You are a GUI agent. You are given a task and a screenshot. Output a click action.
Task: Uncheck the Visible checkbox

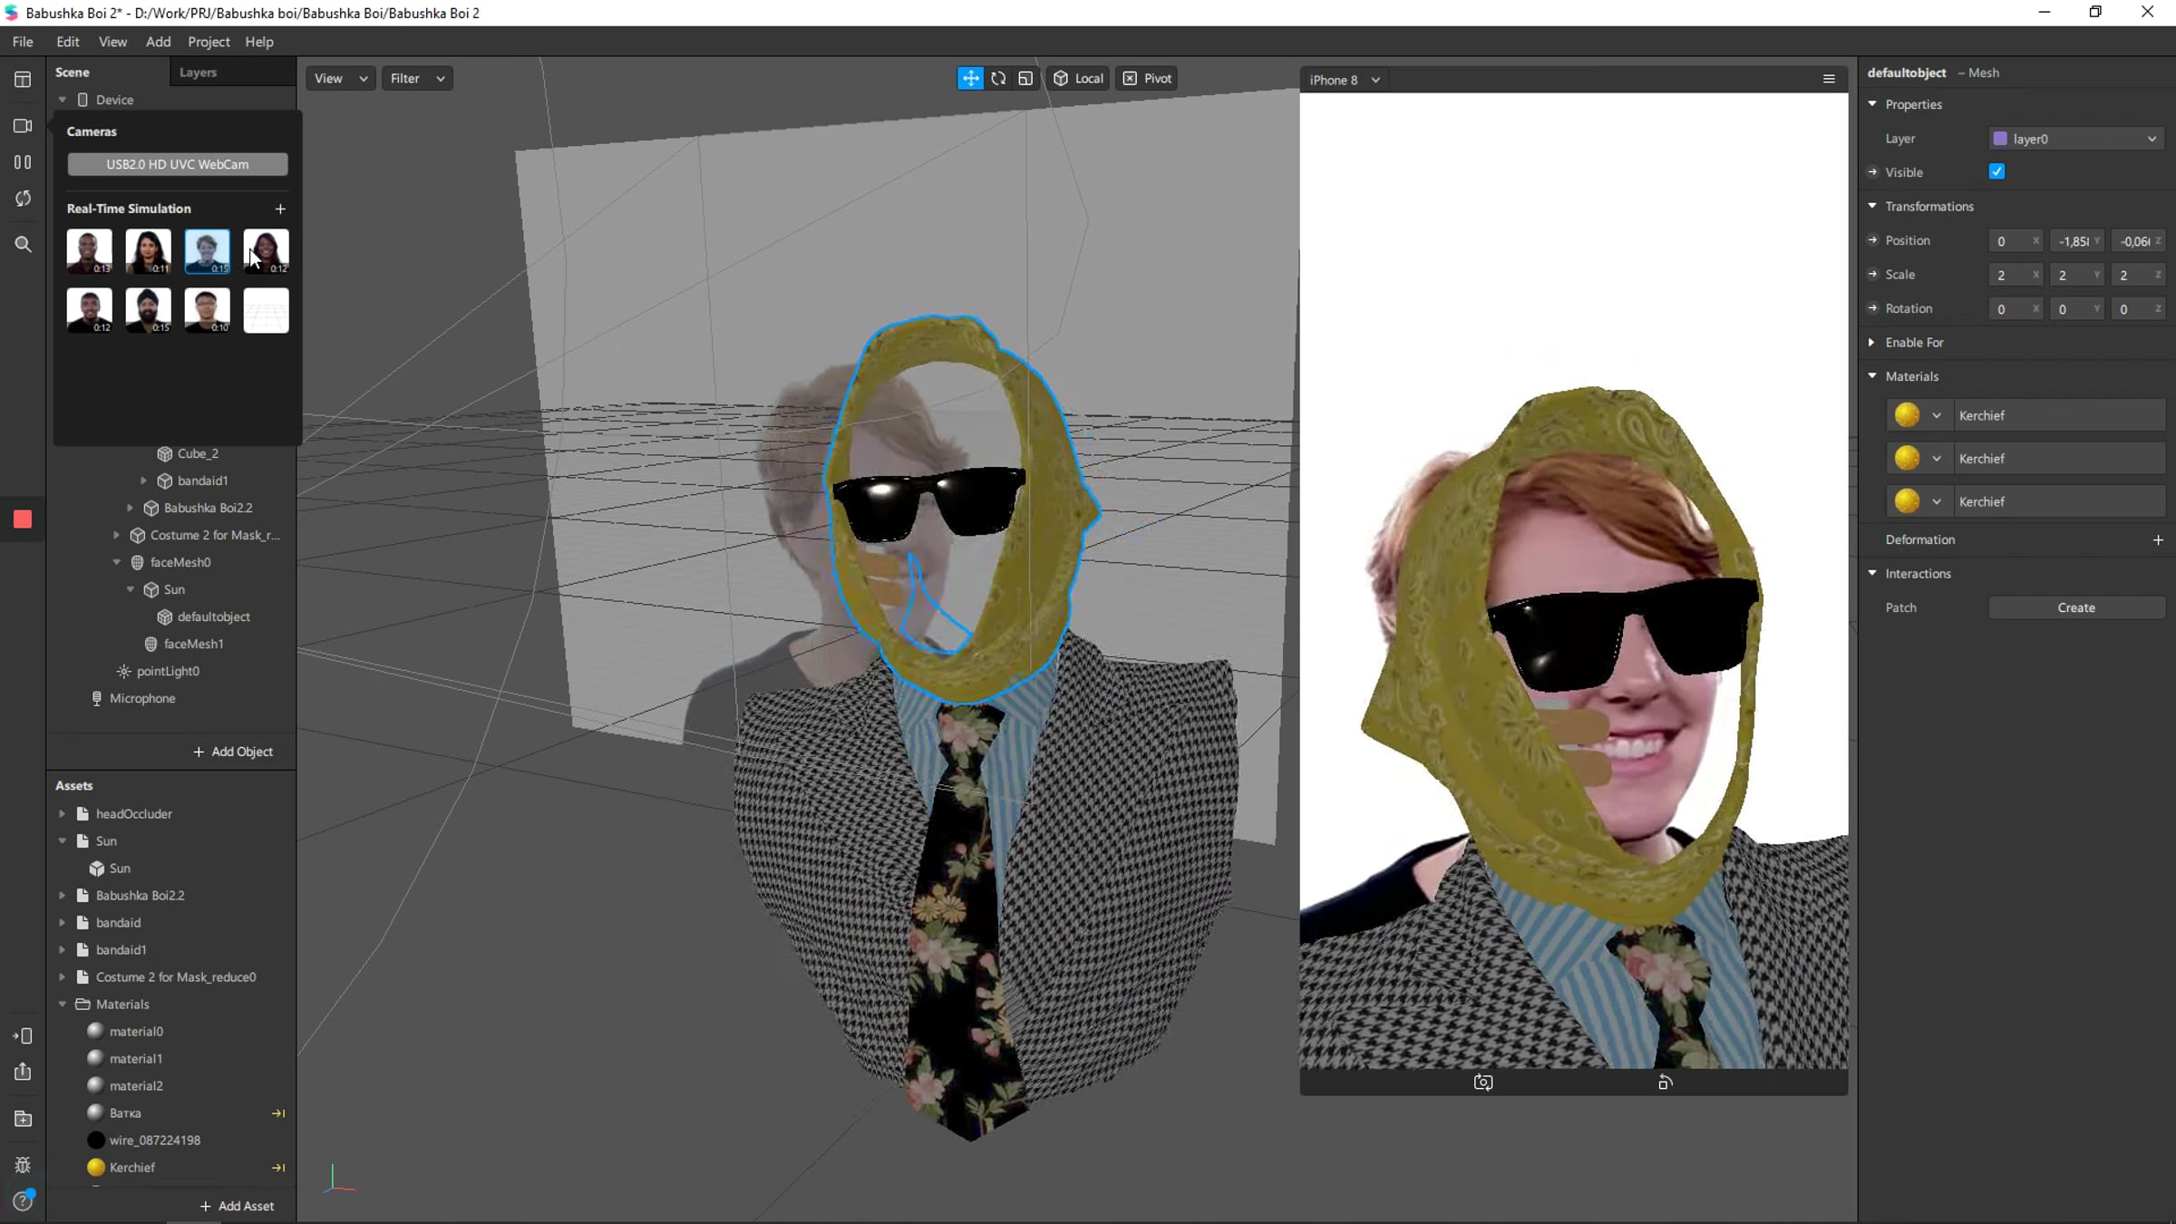point(1996,172)
